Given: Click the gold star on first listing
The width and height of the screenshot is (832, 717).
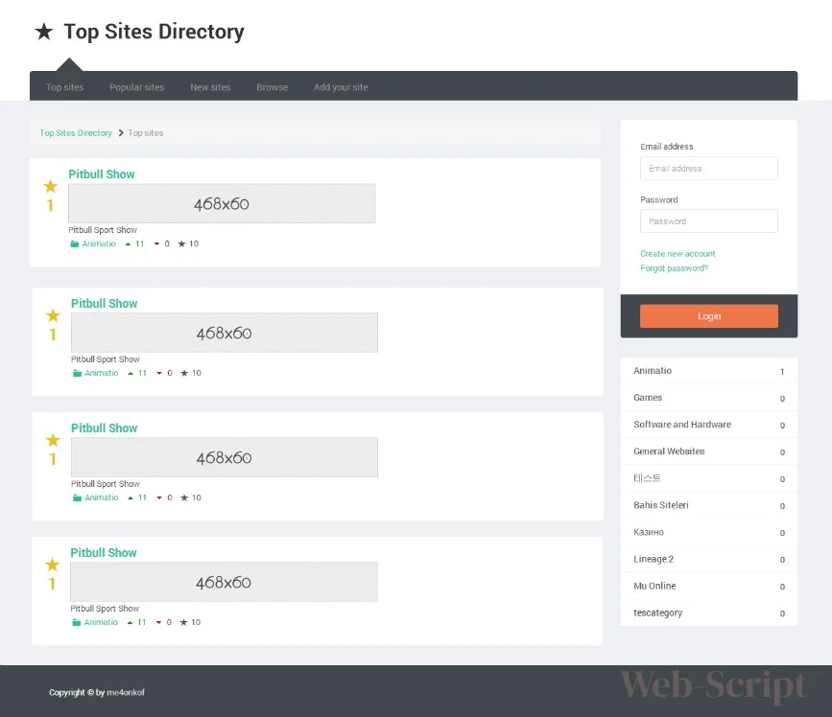Looking at the screenshot, I should pyautogui.click(x=50, y=186).
